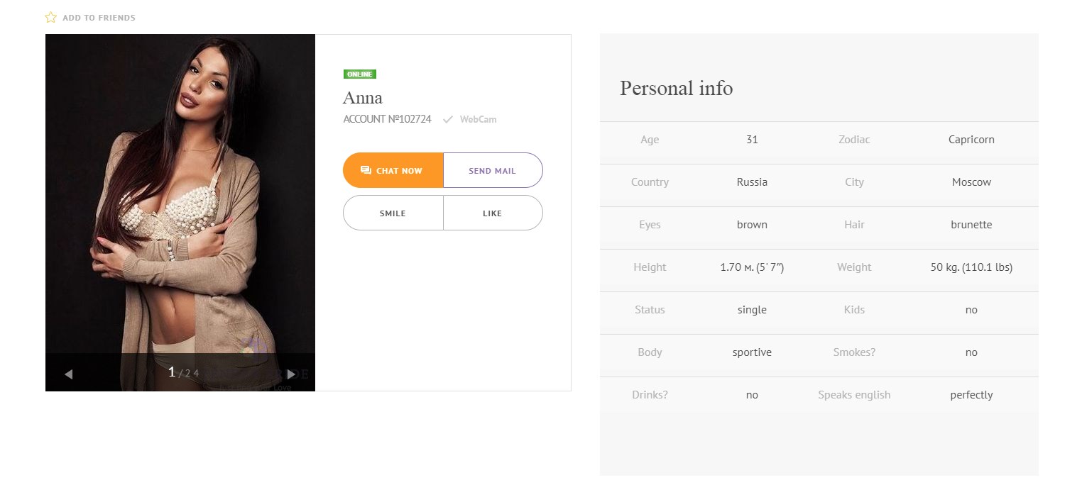Click the Moscow city value
This screenshot has width=1082, height=502.
(971, 182)
